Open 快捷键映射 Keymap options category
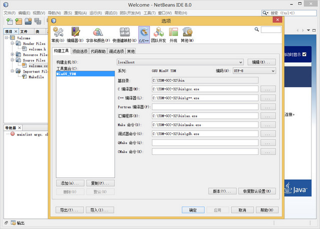Screen dimensions: 320x229 click(x=124, y=34)
